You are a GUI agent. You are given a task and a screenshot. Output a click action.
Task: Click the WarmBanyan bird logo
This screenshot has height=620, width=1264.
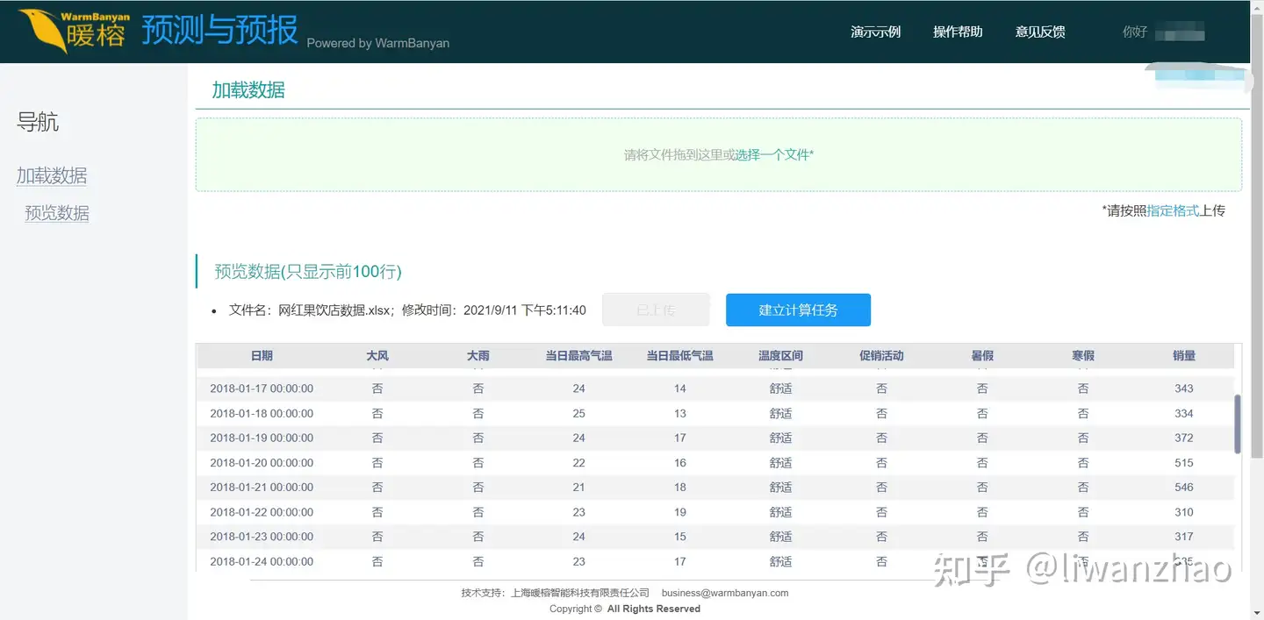click(75, 31)
